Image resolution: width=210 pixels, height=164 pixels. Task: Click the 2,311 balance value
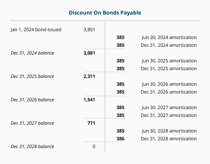[89, 76]
